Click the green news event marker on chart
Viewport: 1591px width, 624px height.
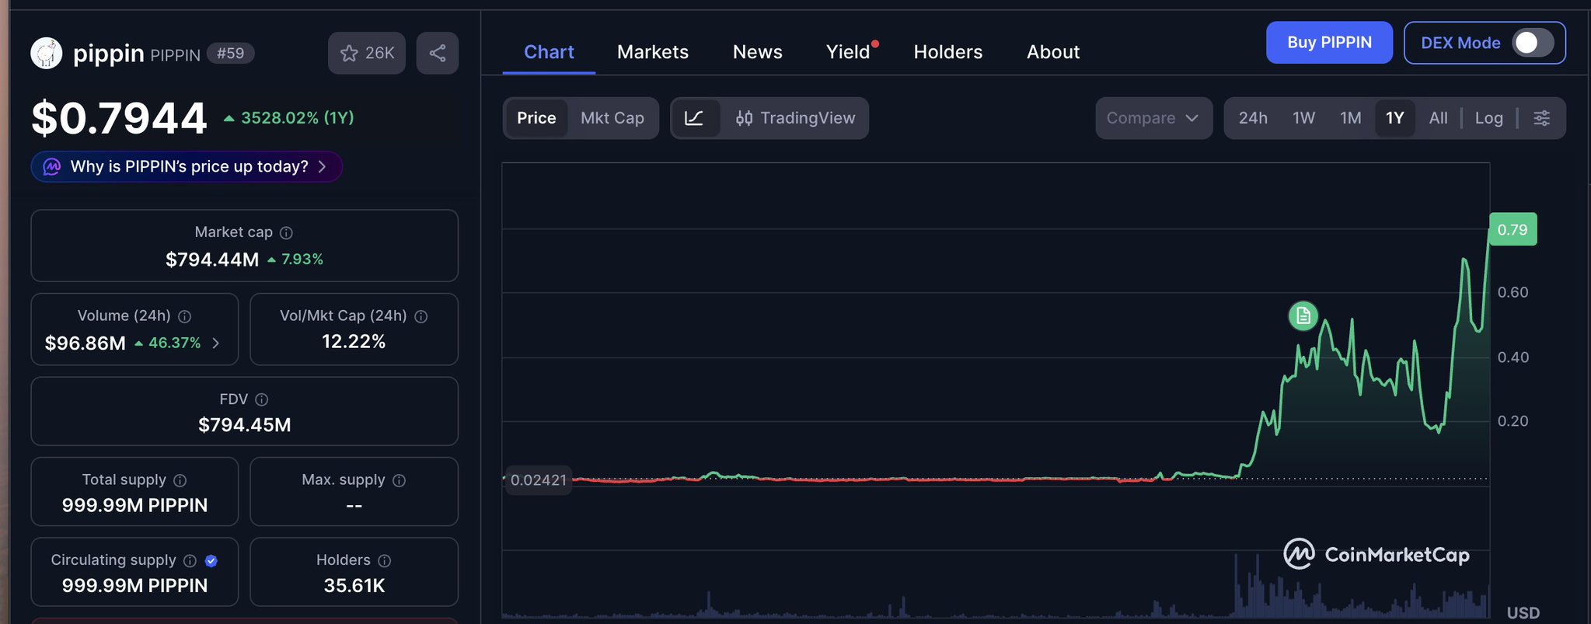coord(1303,315)
